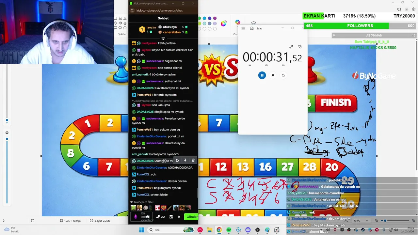Select the oval callout shape in Paint

(120, 28)
